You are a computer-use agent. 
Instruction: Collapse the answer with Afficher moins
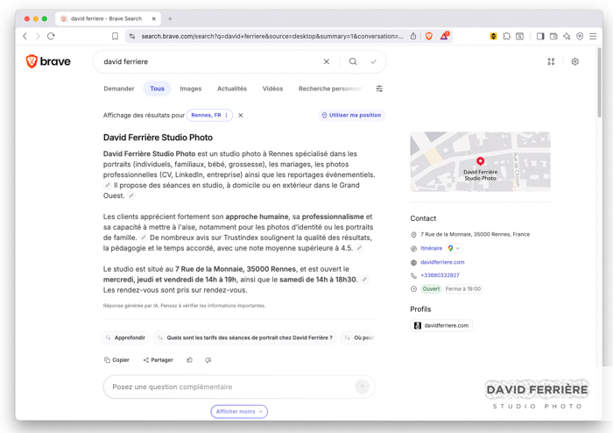click(x=239, y=411)
